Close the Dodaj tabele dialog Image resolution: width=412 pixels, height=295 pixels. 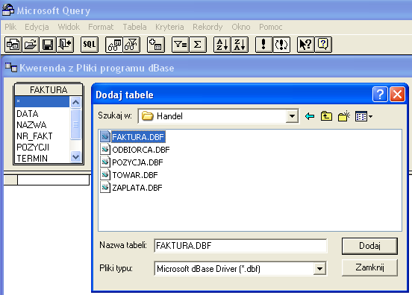click(397, 94)
